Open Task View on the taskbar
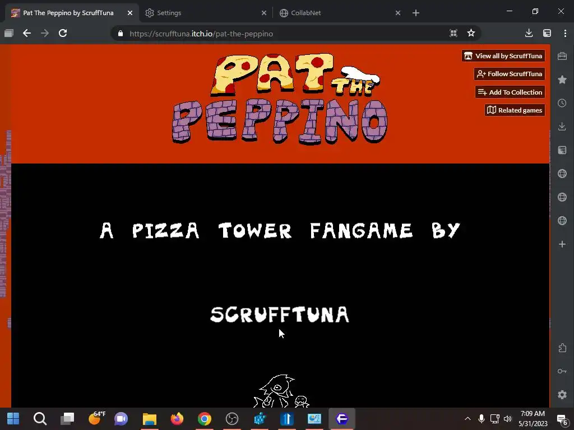The image size is (574, 430). (67, 419)
